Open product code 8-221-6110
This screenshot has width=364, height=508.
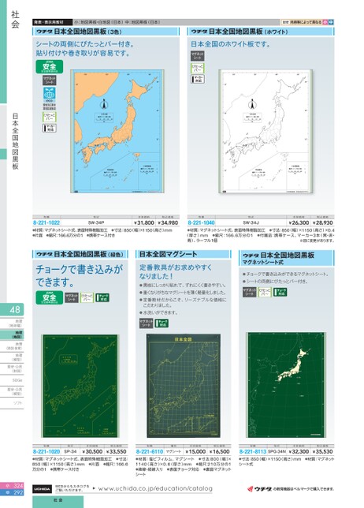150,452
